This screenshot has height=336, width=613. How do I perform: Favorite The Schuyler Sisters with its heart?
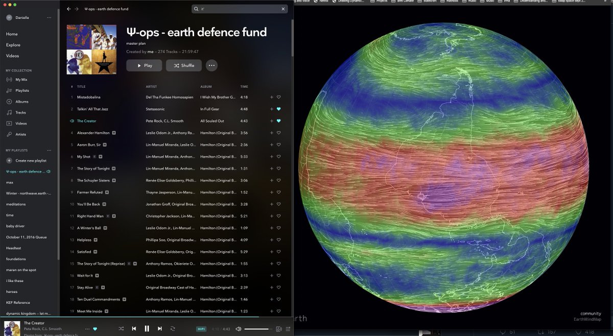coord(279,181)
